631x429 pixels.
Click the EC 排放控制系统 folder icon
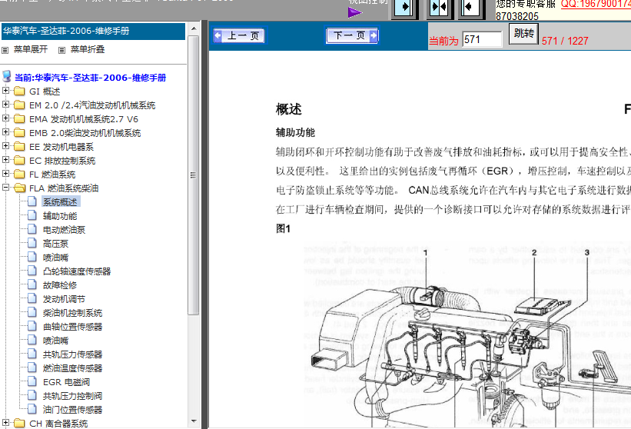point(19,160)
